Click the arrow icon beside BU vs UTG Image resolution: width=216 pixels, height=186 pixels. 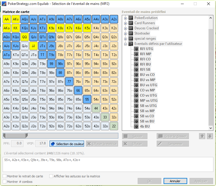click(136, 85)
